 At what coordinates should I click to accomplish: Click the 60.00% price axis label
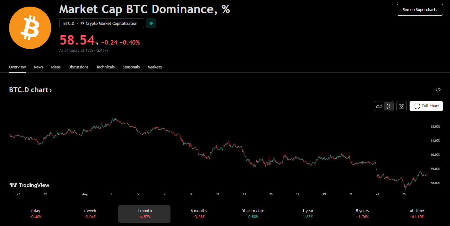click(x=435, y=155)
